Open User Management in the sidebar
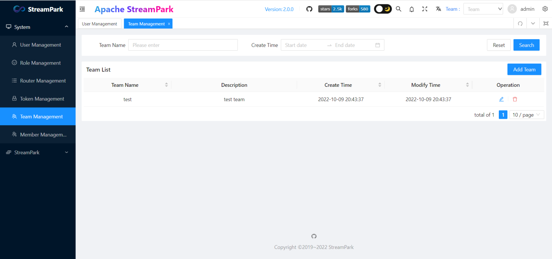The height and width of the screenshot is (259, 552). pos(38,45)
